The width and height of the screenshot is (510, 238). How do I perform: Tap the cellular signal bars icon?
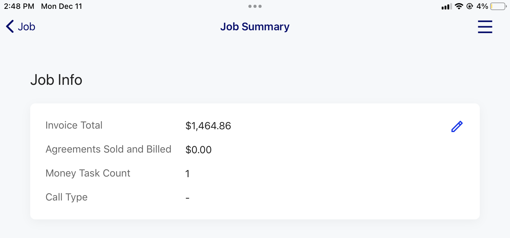click(x=446, y=6)
